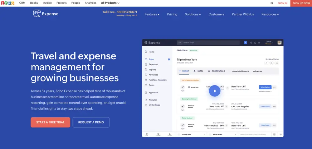The image size is (312, 149).
Task: Open the Zylker My View dropdown
Action: [x=269, y=42]
